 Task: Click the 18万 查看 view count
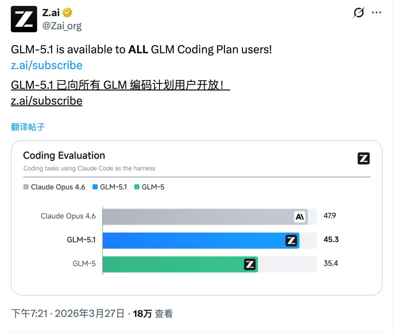[x=153, y=314]
